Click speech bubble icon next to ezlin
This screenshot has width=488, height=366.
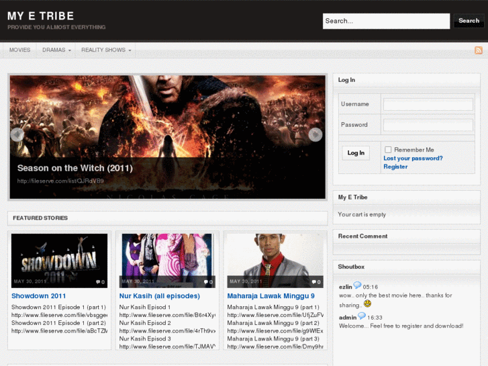358,285
